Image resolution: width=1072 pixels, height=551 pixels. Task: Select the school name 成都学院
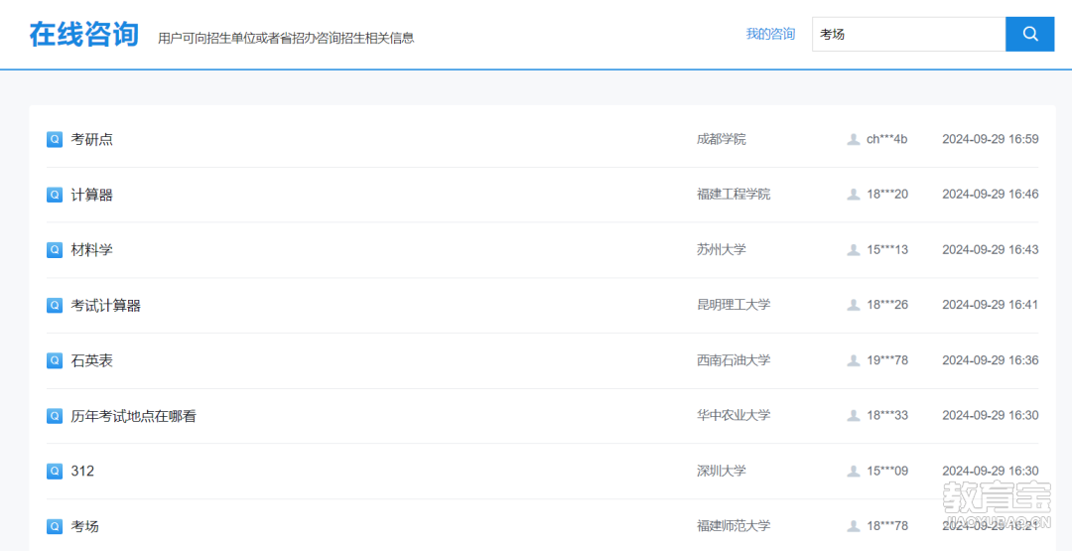pos(722,139)
